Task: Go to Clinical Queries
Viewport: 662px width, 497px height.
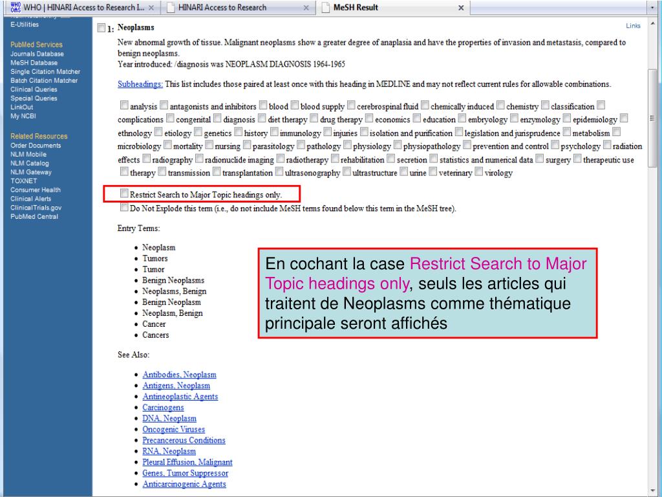Action: 34,89
